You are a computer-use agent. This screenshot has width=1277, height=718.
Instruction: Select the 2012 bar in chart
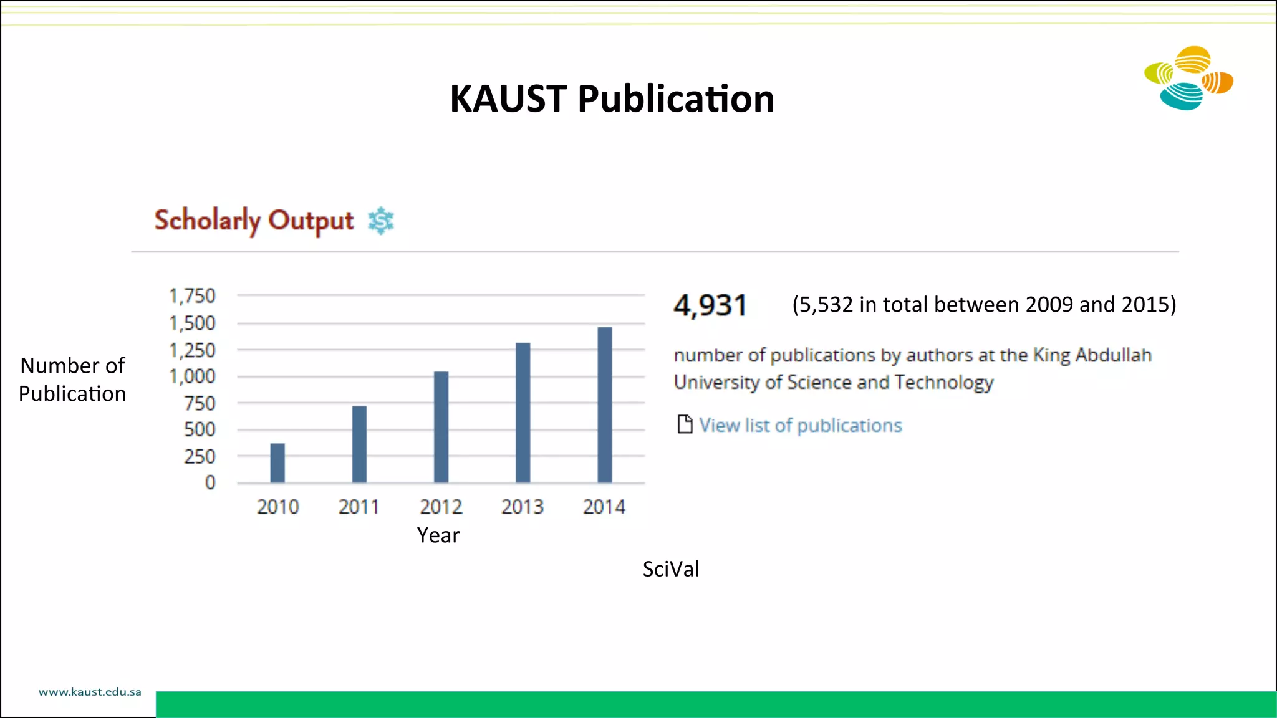441,427
